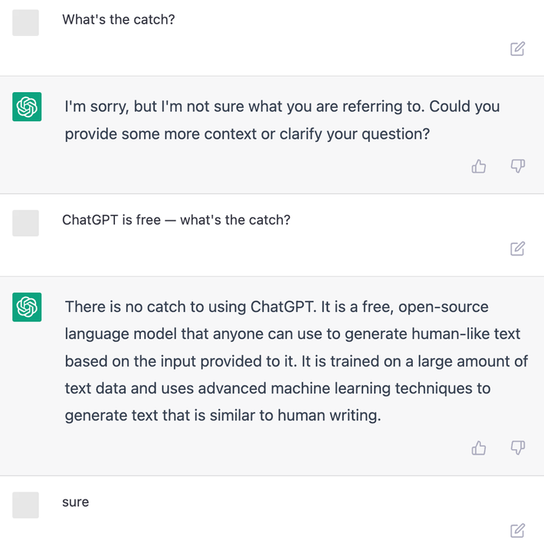544x556 pixels.
Task: Click ChatGPT logo beside the "I'm sorry" reply
Action: [x=27, y=107]
